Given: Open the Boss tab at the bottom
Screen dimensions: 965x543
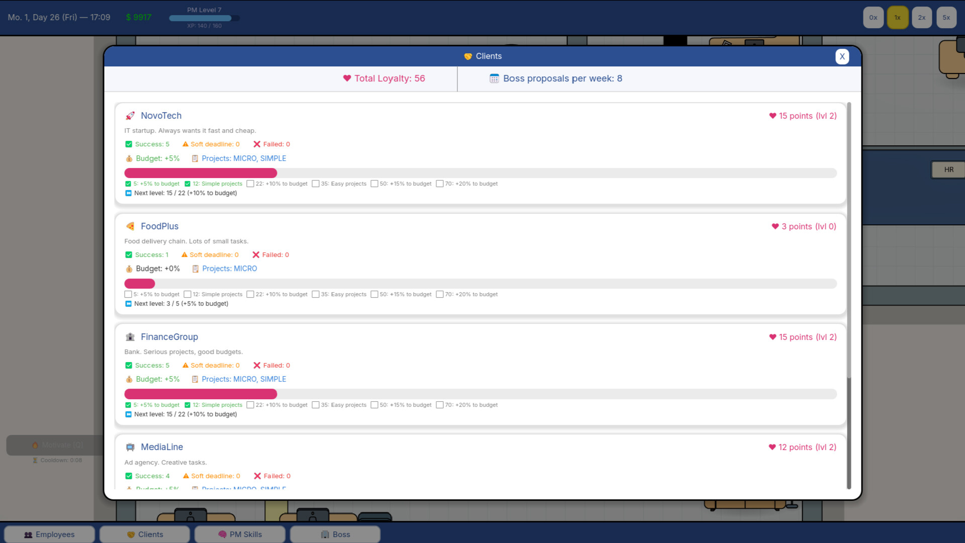Looking at the screenshot, I should point(335,534).
